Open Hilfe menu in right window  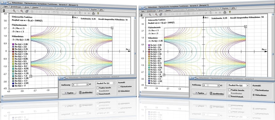(x=233, y=8)
